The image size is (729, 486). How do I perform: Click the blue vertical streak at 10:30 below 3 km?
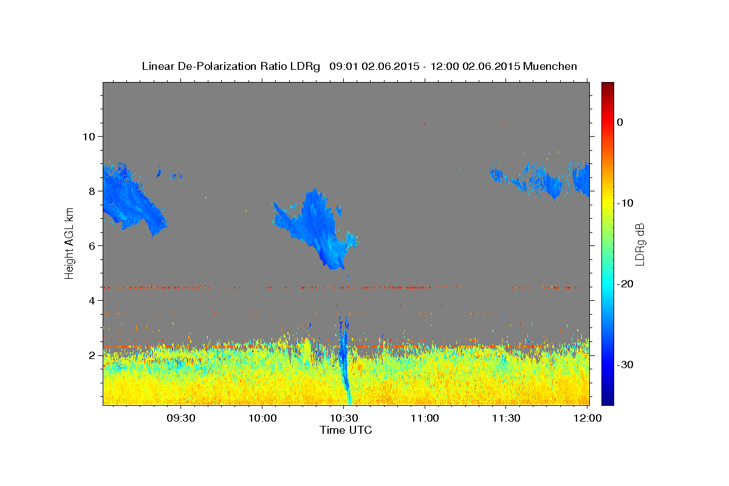pos(344,358)
